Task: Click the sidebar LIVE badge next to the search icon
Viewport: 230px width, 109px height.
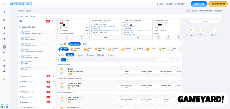Action: [x=48, y=21]
